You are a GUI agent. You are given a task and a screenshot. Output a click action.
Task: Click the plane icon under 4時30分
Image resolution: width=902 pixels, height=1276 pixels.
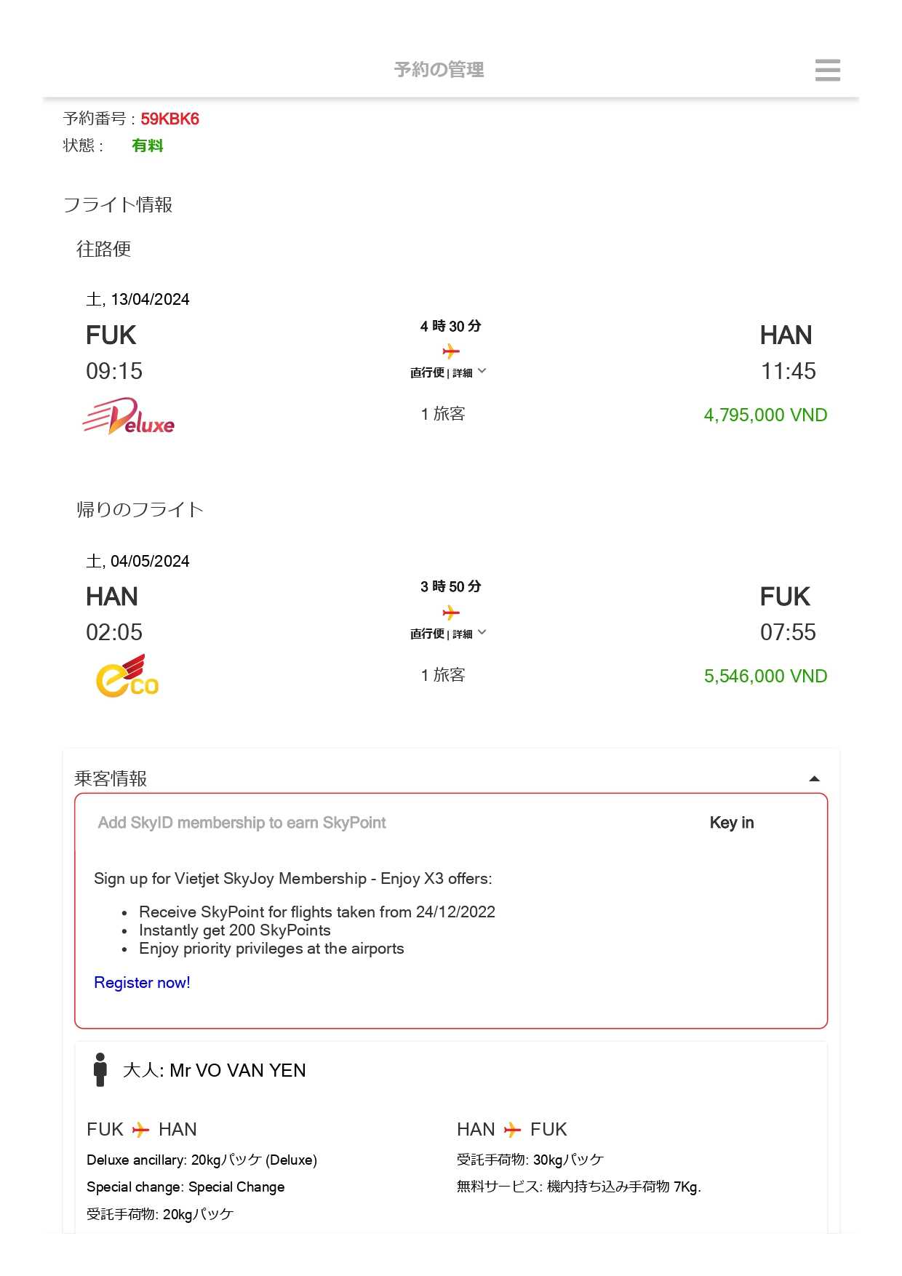(x=451, y=351)
